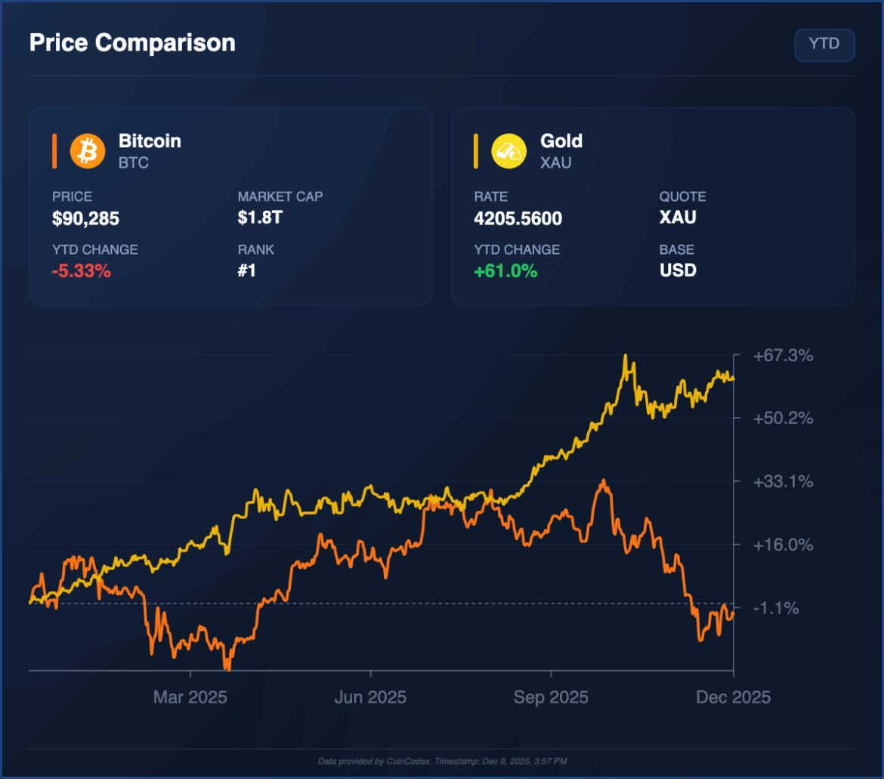Click the Gold rate 4205.5600

click(518, 219)
